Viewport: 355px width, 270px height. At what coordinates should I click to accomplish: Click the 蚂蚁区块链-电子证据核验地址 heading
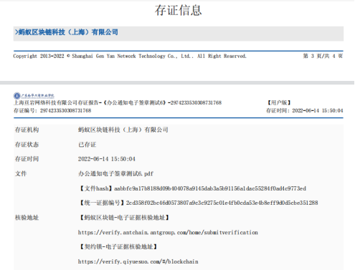click(124, 218)
